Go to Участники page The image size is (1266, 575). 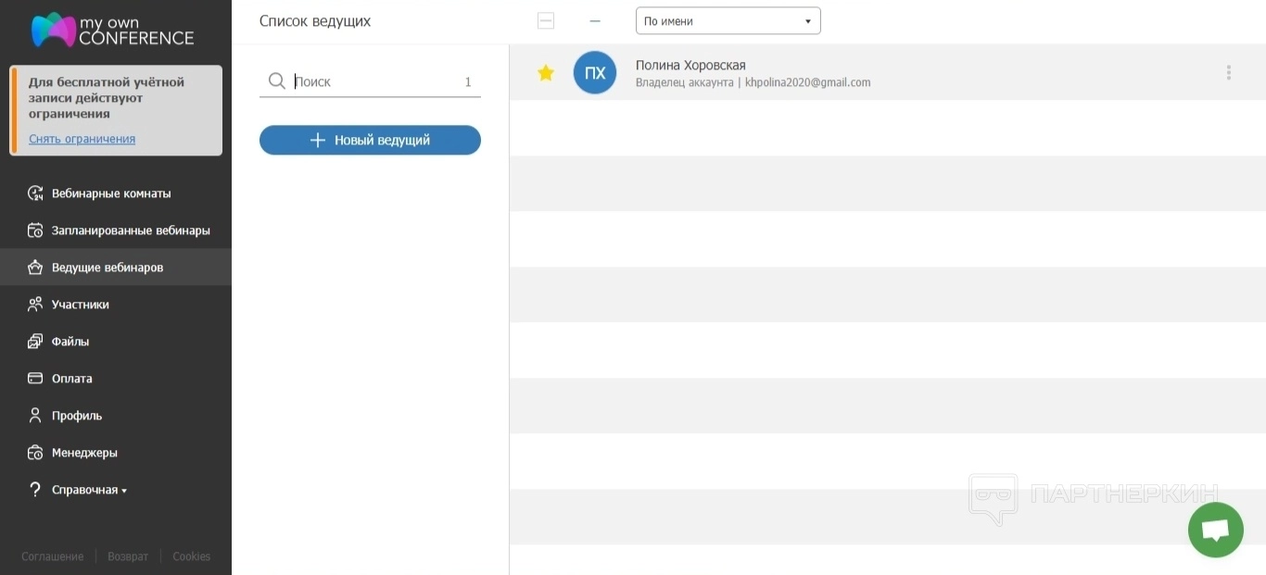point(80,305)
